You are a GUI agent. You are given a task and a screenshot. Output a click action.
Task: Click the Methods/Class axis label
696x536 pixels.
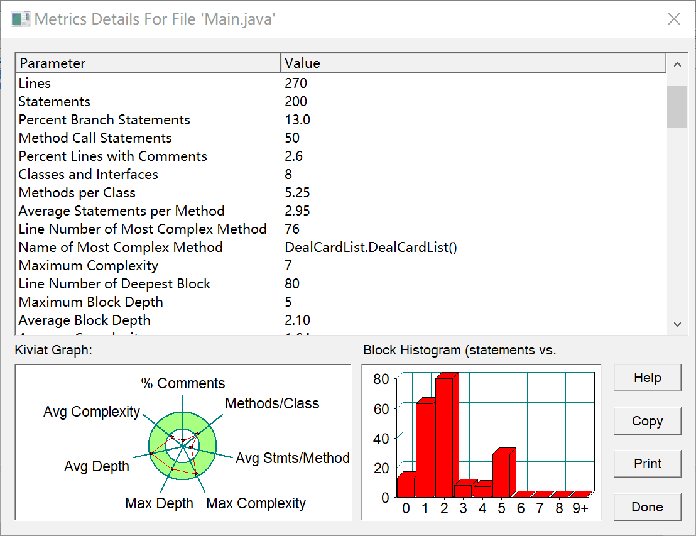[272, 403]
